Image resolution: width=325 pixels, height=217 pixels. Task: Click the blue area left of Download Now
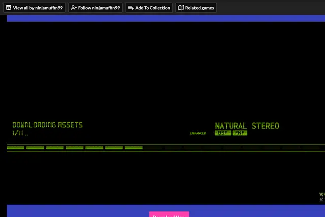[x=78, y=211]
